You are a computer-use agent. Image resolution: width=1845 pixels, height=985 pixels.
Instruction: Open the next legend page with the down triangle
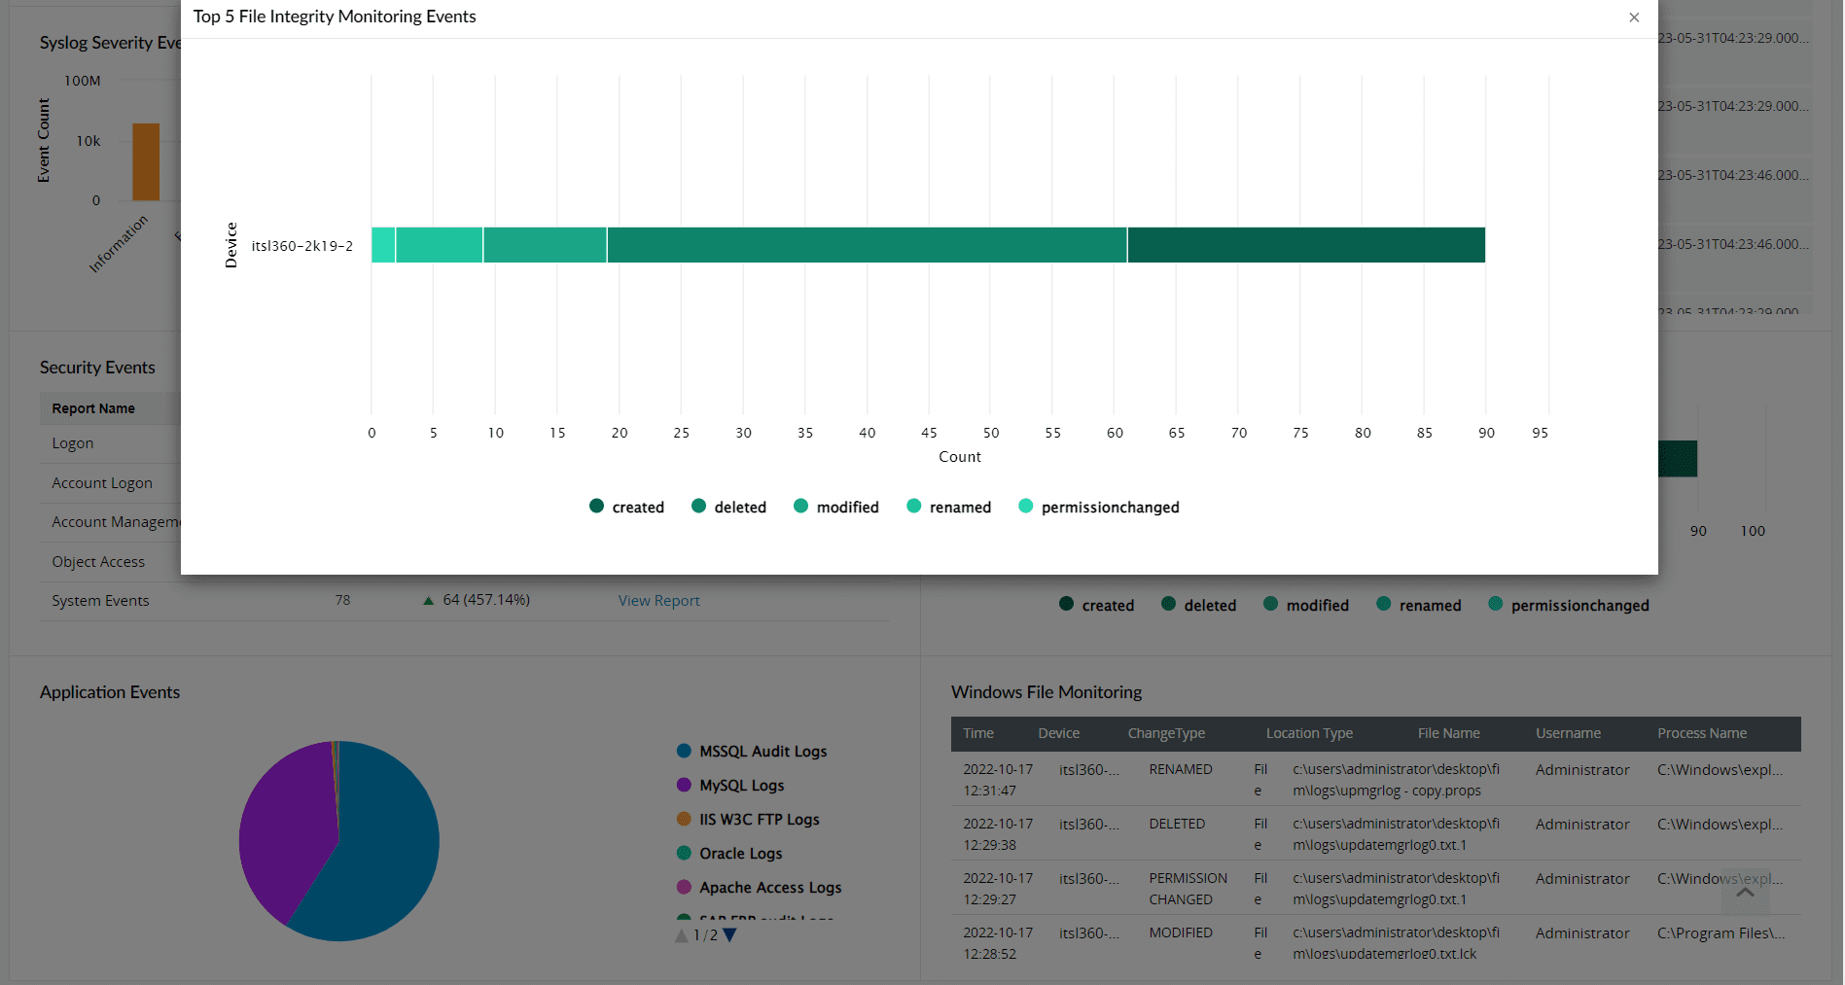(x=729, y=934)
